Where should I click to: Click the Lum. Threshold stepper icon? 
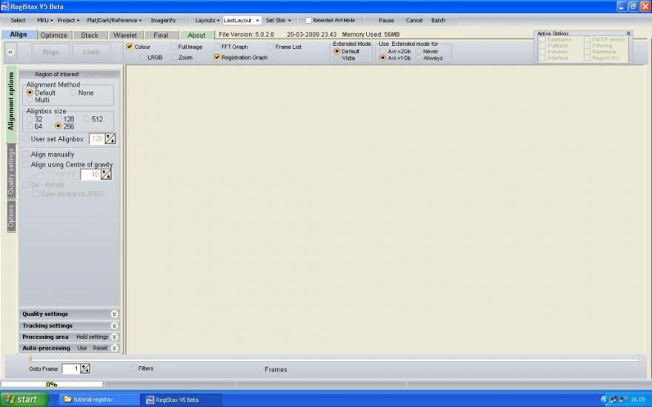(107, 175)
